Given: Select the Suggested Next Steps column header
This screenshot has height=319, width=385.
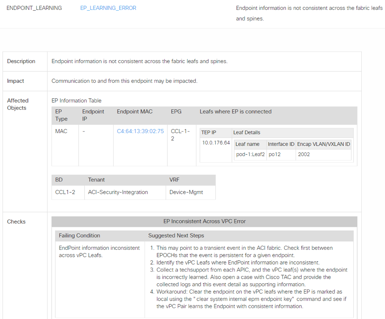Looking at the screenshot, I should (176, 235).
